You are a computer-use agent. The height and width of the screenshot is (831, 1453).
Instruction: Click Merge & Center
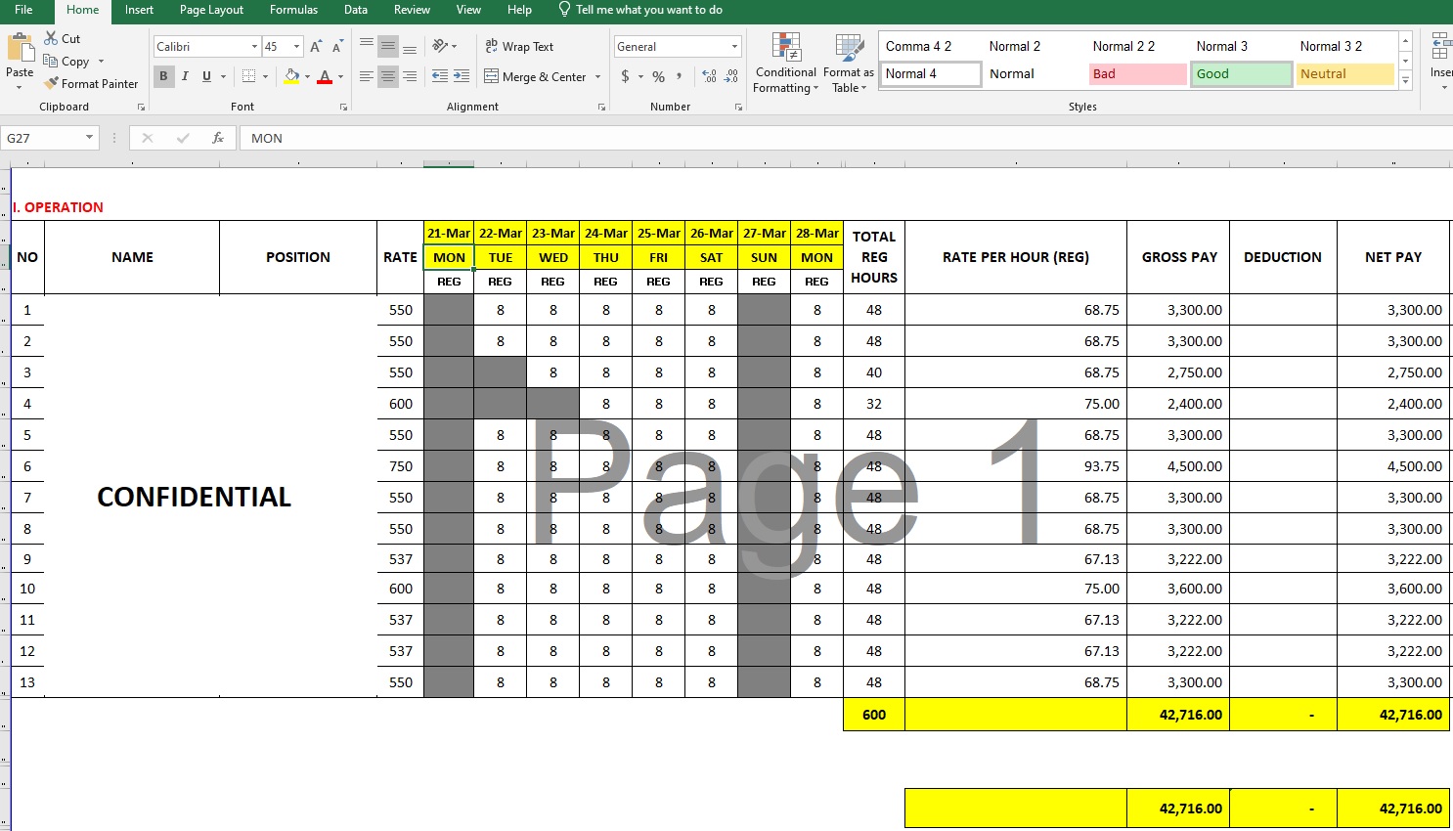(536, 76)
